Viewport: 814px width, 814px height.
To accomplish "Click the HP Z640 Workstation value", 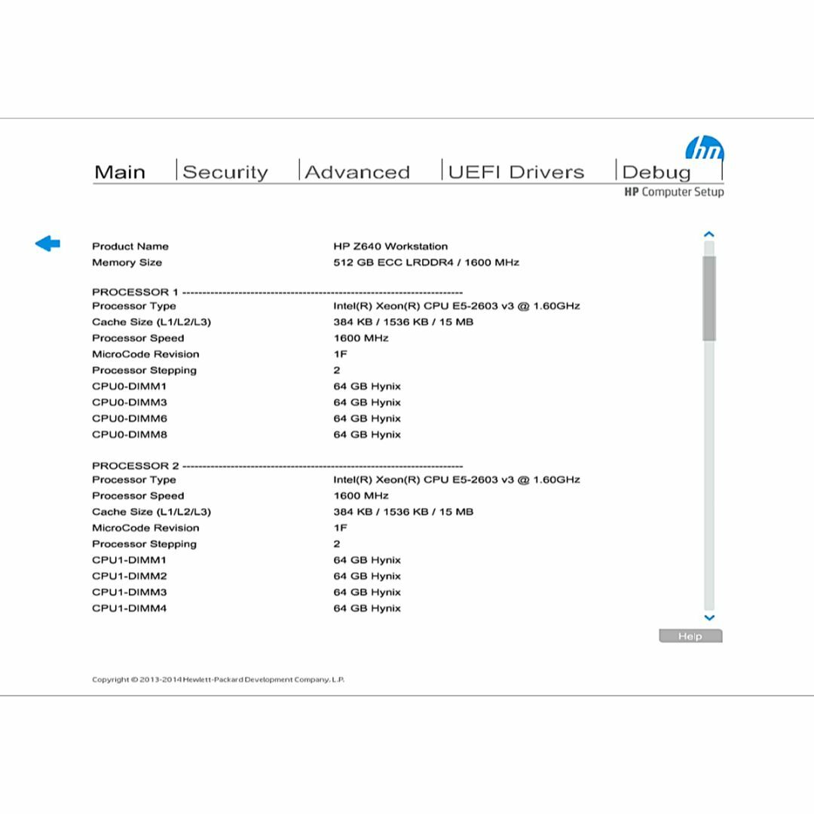I will point(390,246).
